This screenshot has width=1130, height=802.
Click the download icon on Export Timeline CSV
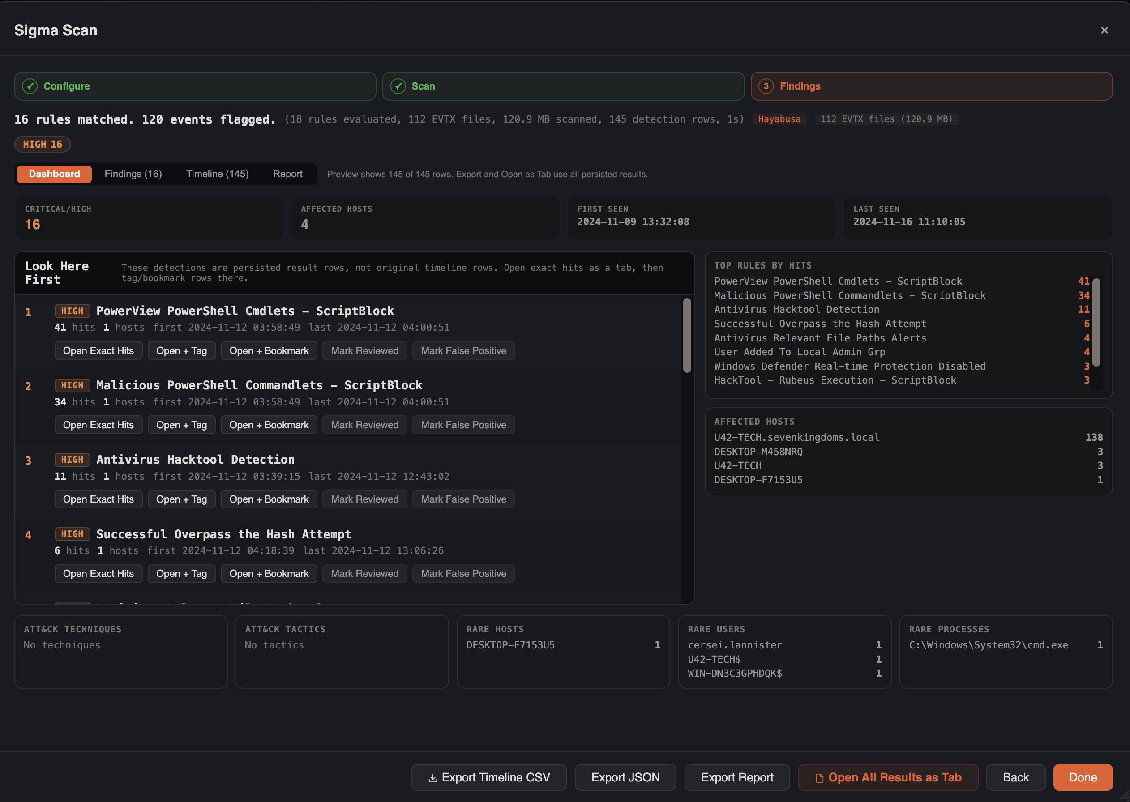click(x=432, y=778)
